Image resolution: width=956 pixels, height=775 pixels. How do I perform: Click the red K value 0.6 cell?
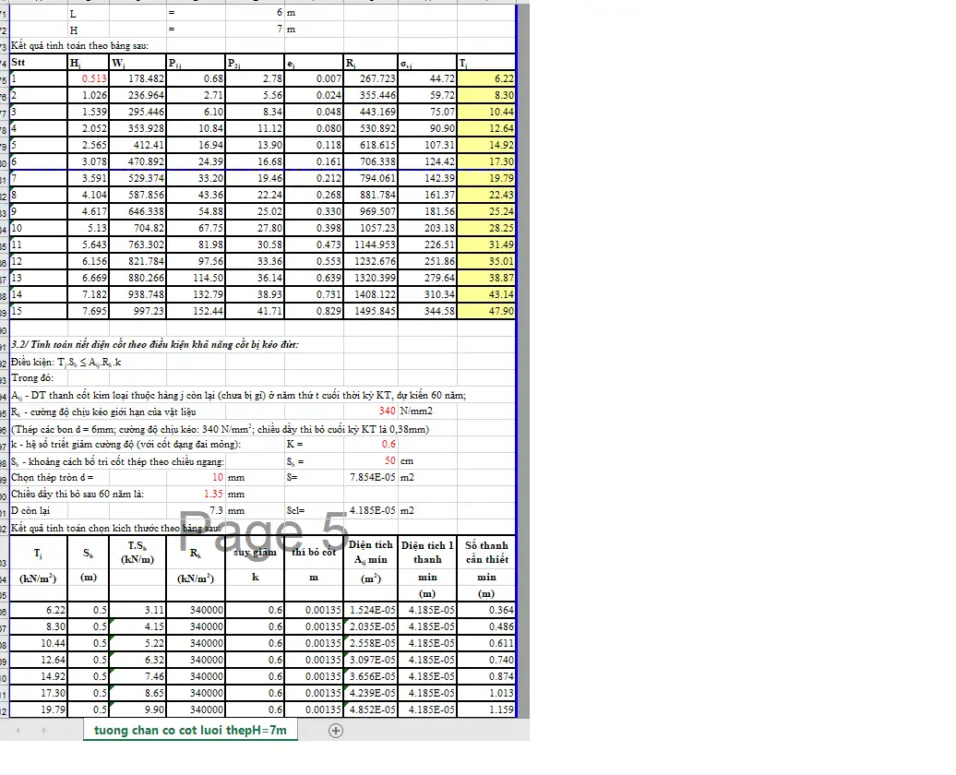click(x=371, y=444)
